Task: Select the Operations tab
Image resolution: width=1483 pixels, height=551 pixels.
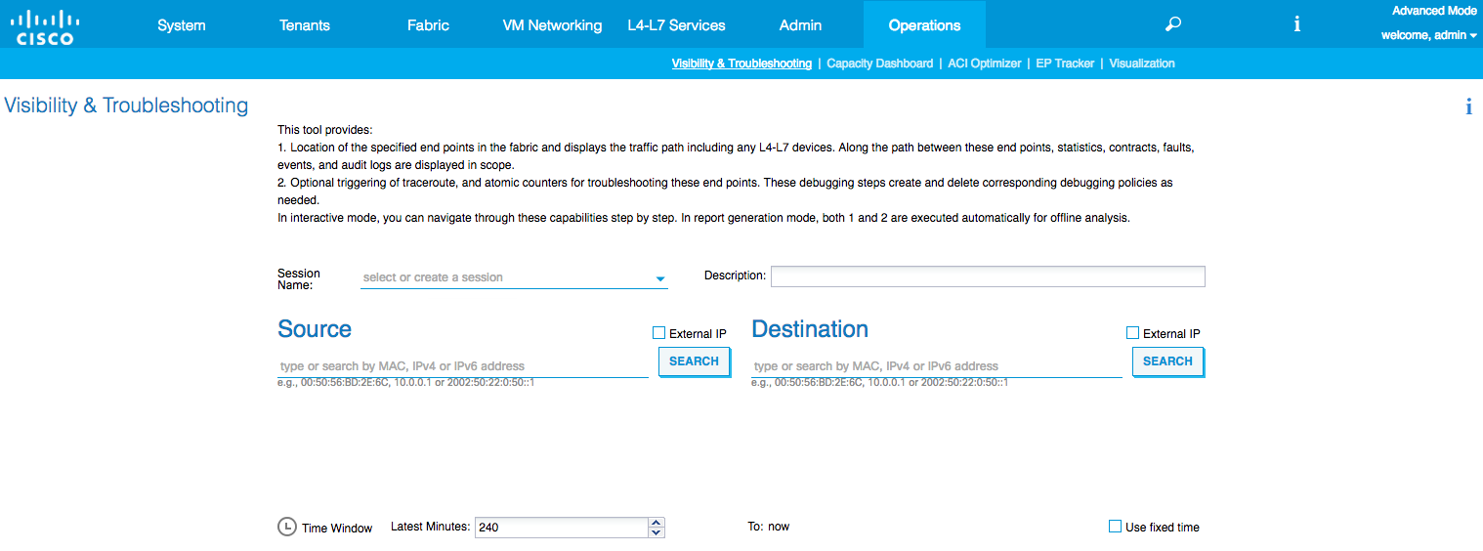Action: [924, 25]
